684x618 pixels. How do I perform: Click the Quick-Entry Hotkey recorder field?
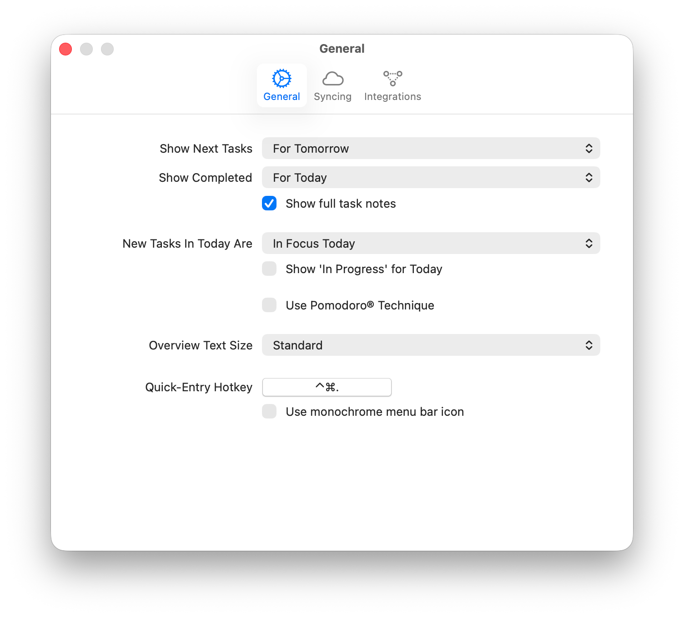(x=327, y=387)
